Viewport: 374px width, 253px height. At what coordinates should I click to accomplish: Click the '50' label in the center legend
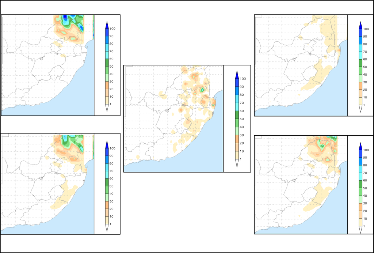pos(242,119)
